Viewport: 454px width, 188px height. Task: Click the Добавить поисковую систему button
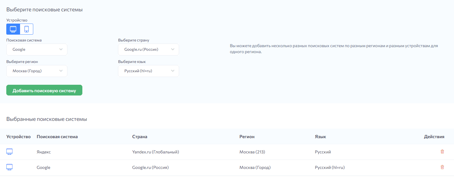(x=44, y=90)
